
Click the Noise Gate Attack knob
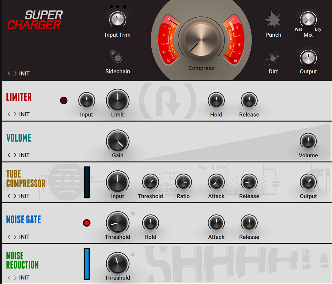coord(216,223)
